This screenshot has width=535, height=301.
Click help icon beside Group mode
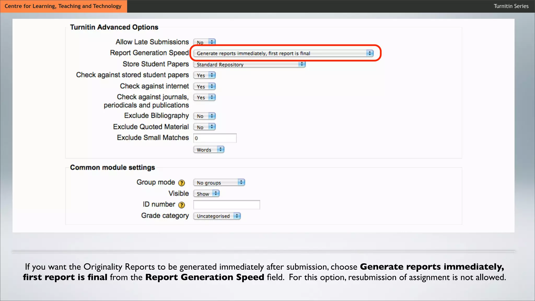point(181,183)
